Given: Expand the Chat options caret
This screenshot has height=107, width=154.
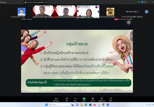Looking at the screenshot, I should (x=70, y=98).
